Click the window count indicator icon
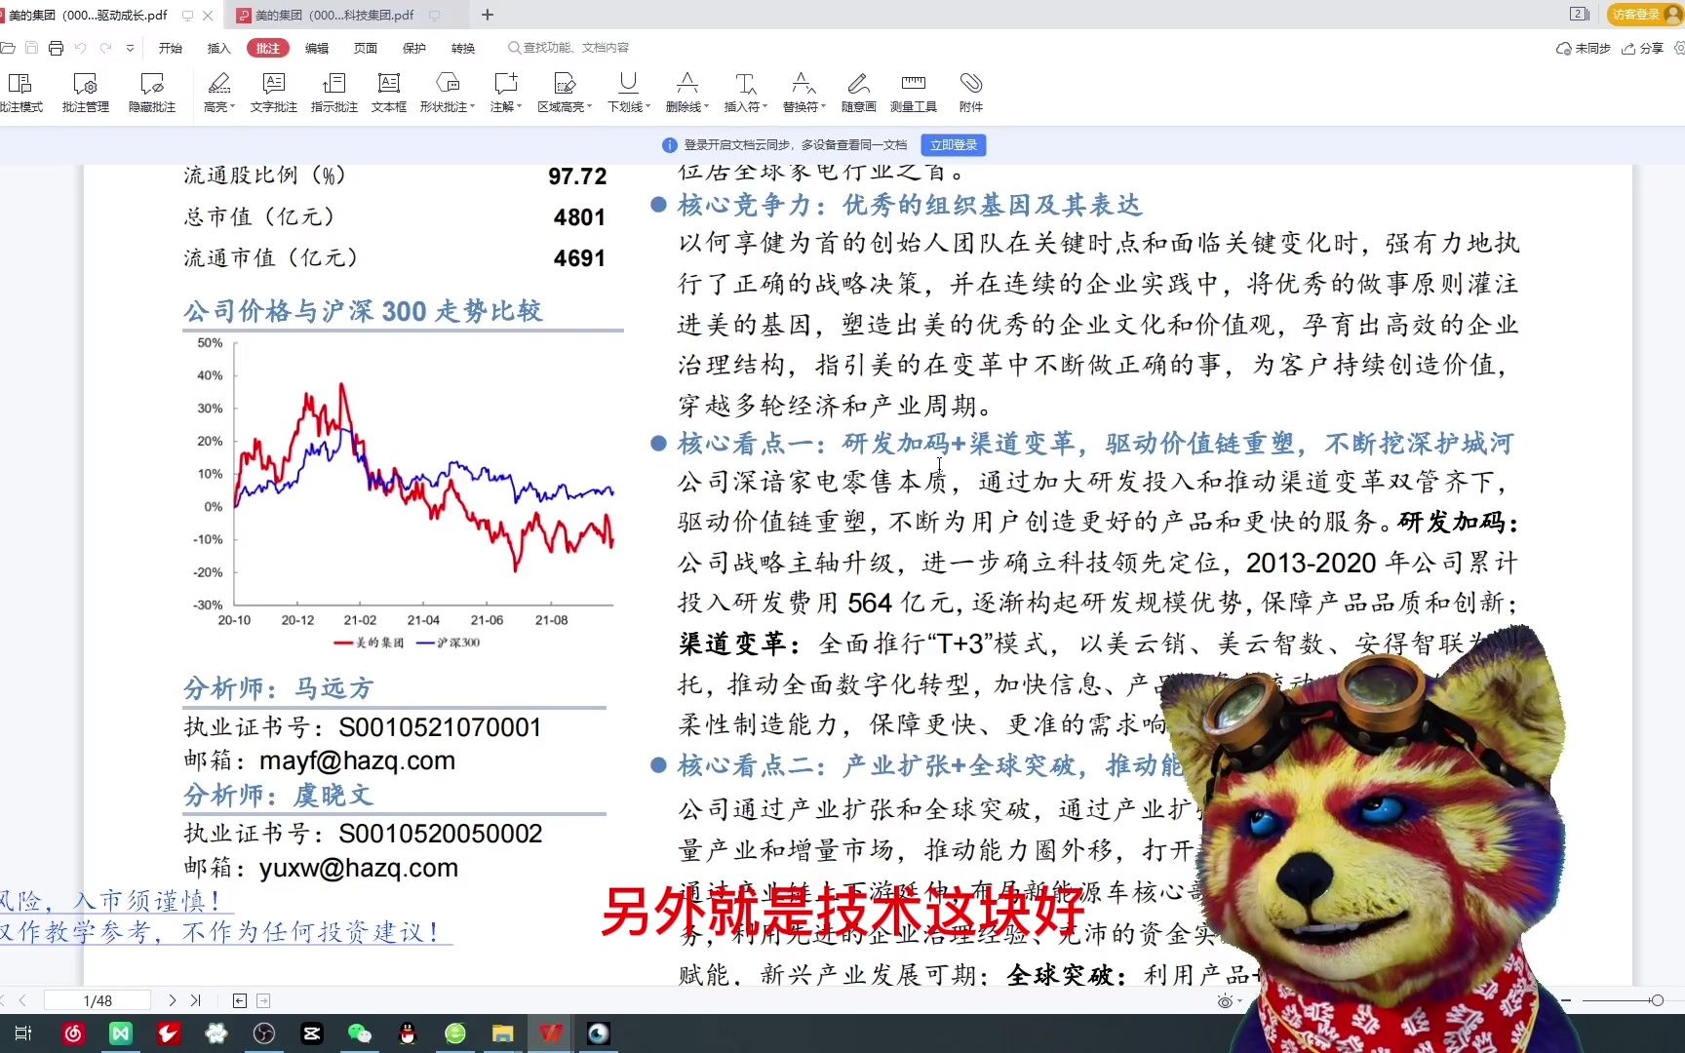 pos(1580,14)
